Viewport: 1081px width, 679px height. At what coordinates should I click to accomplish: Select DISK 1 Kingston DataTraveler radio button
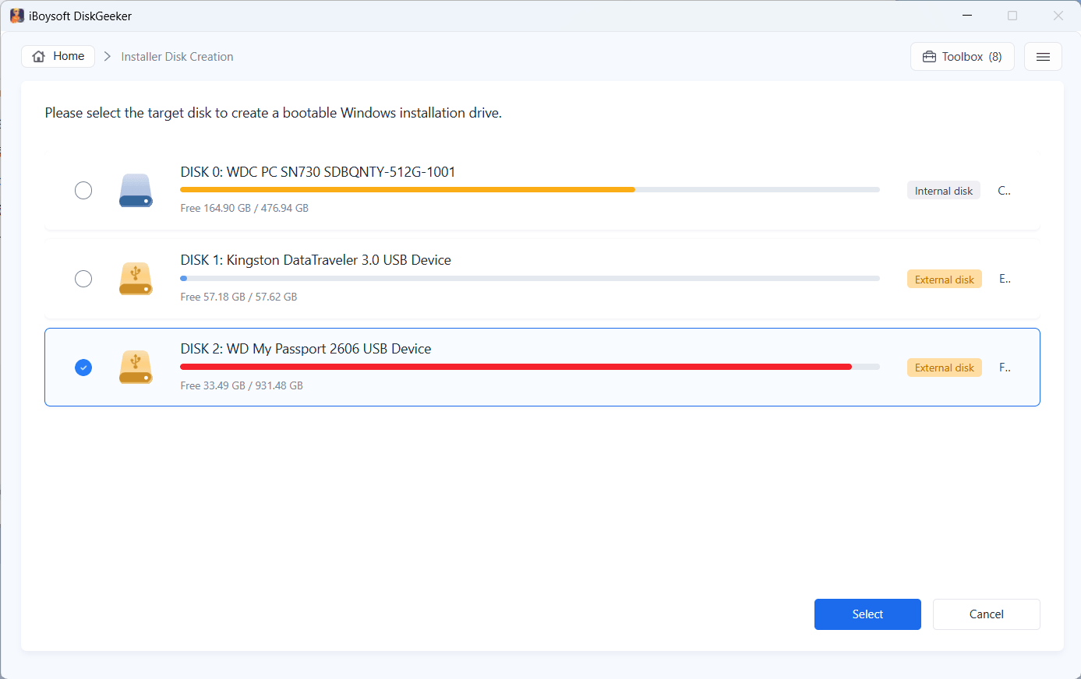pos(83,279)
